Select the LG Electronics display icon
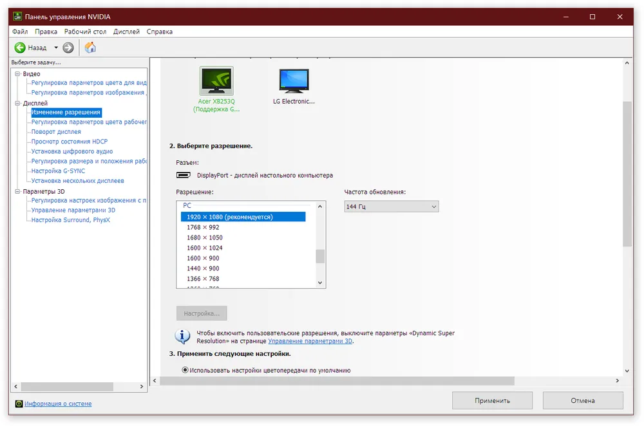The height and width of the screenshot is (426, 644). (x=294, y=82)
